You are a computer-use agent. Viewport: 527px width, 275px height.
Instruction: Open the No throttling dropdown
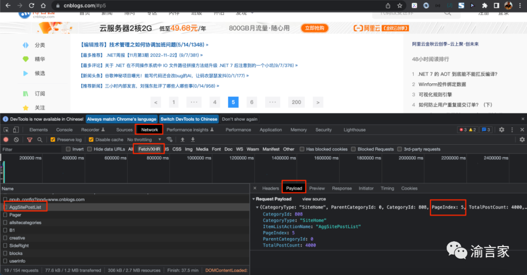[144, 139]
